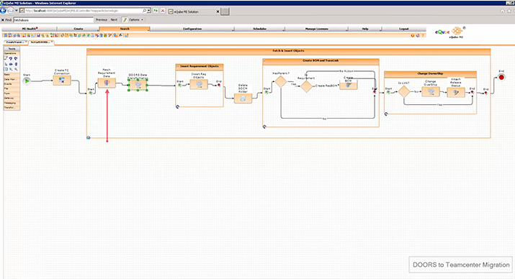Click the Tools panel header
This screenshot has height=279, width=515.
(12, 48)
